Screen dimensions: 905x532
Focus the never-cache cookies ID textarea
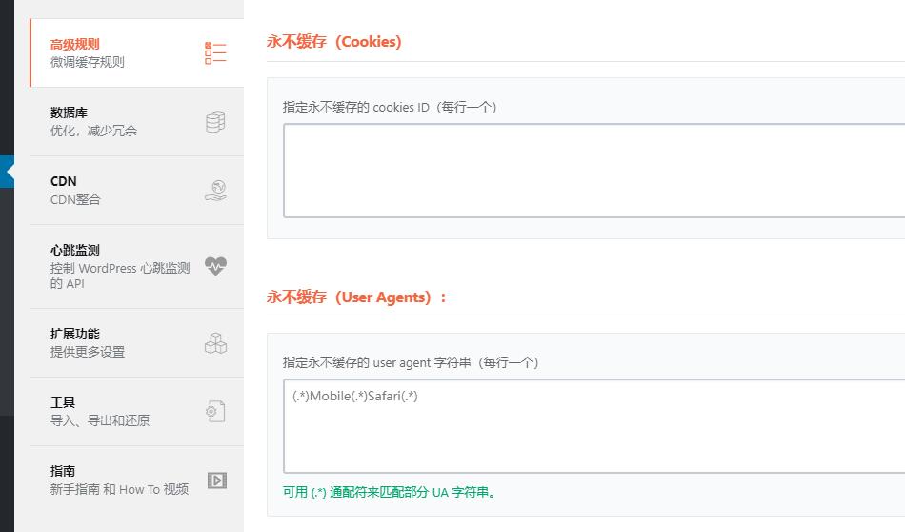(593, 171)
